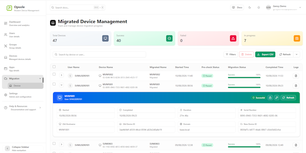This screenshot has width=306, height=153.
Task: Click the Device Name column header
Action: tap(106, 67)
